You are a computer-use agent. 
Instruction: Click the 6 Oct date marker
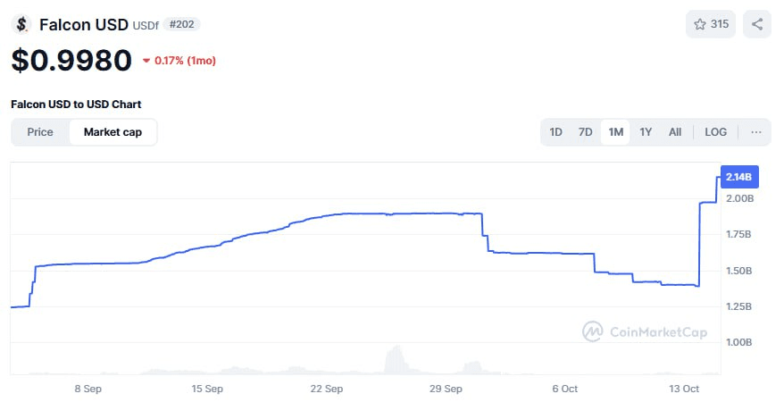565,389
